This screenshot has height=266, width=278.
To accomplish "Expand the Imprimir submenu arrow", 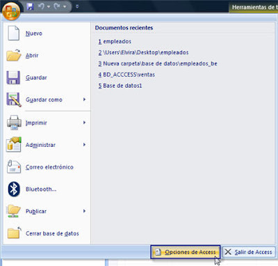I will (84, 123).
